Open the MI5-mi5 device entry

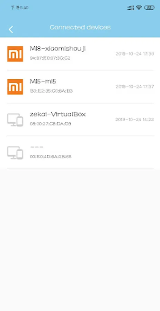tap(80, 87)
